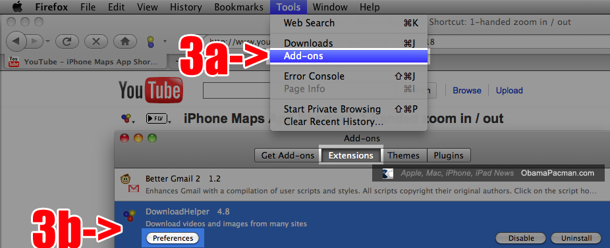Open the YouTube Upload link
Screen dimensions: 610x248
tap(509, 91)
